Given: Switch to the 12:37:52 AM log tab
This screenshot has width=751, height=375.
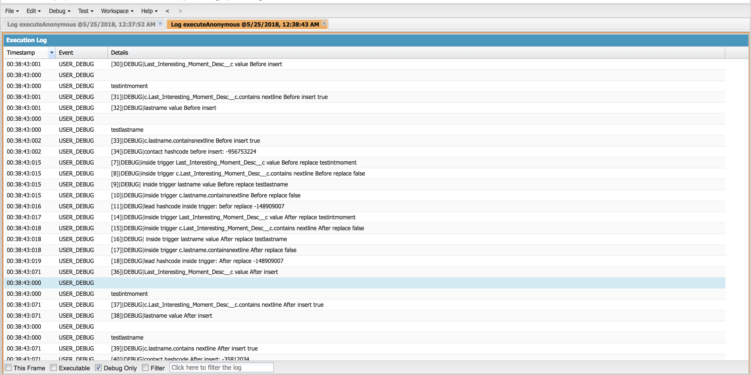Looking at the screenshot, I should pyautogui.click(x=81, y=24).
